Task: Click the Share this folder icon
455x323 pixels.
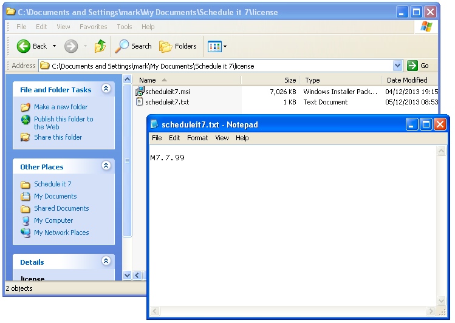Action: (26, 137)
